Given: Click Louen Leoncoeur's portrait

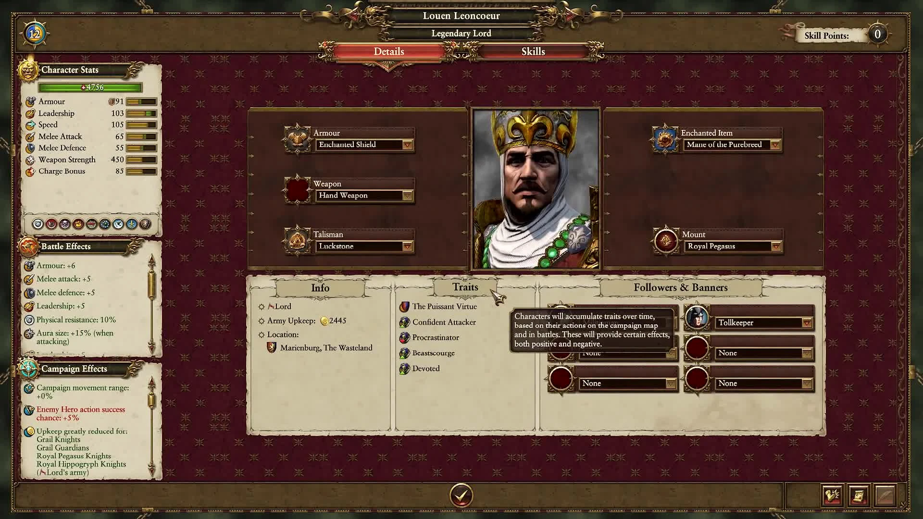Looking at the screenshot, I should click(536, 189).
